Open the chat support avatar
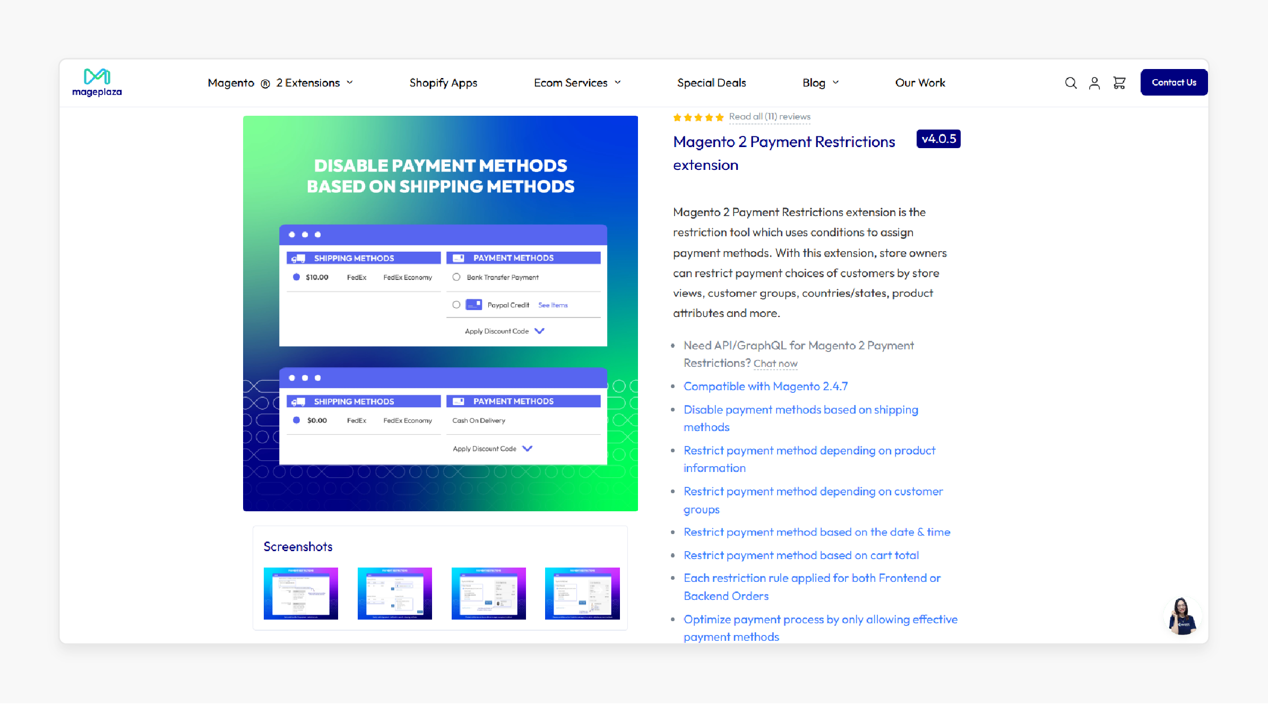 (x=1182, y=616)
